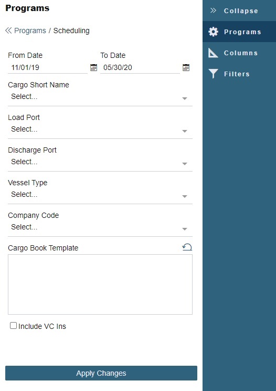Image resolution: width=276 pixels, height=391 pixels.
Task: Open the Load Port dropdown
Action: [100, 129]
